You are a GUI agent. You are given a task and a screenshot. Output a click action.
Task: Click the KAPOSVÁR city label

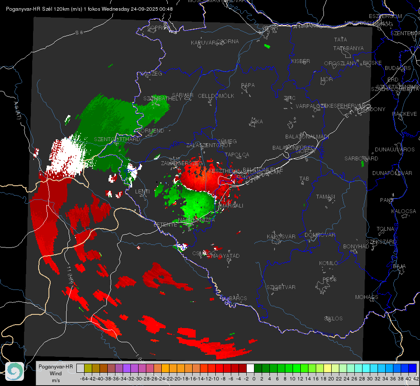[281, 236]
